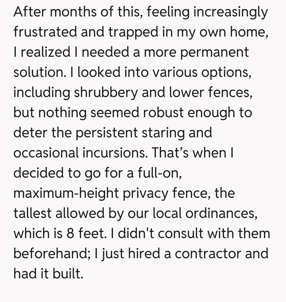
Task: Click the word "full-on,"
Action: (x=159, y=173)
